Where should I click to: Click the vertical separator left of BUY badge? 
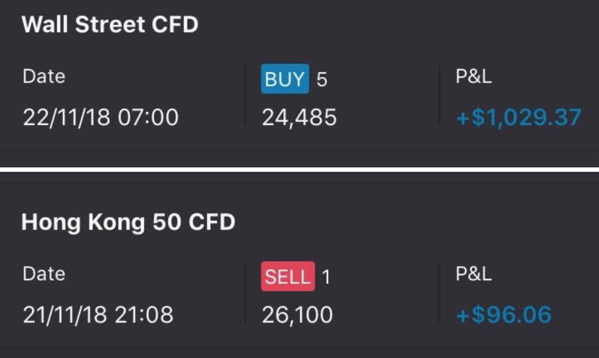coord(246,95)
